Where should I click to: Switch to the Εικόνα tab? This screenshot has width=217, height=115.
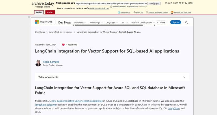pos(50,12)
